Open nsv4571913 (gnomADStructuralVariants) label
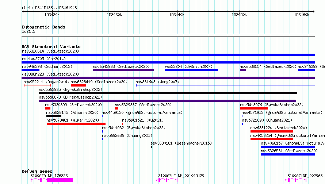This screenshot has width=325, height=184. [x=282, y=112]
